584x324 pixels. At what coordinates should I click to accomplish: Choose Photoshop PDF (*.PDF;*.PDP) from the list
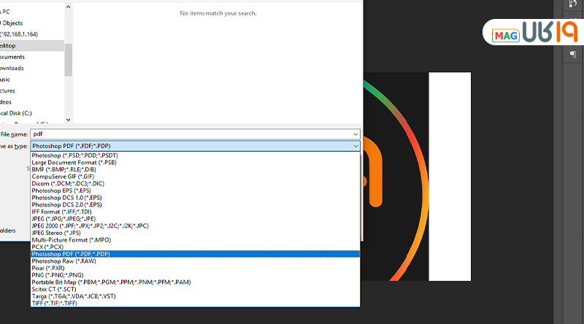pyautogui.click(x=71, y=254)
